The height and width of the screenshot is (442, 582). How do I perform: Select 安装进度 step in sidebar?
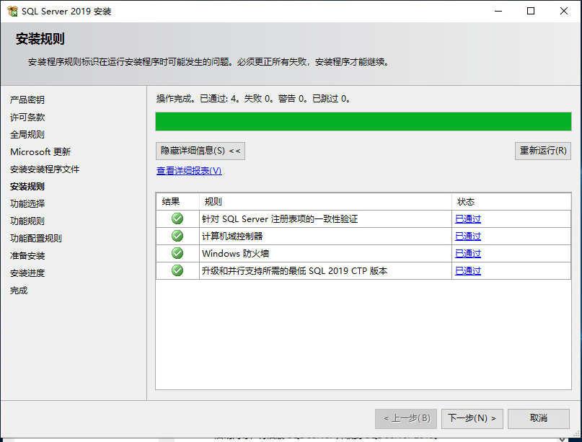(27, 273)
